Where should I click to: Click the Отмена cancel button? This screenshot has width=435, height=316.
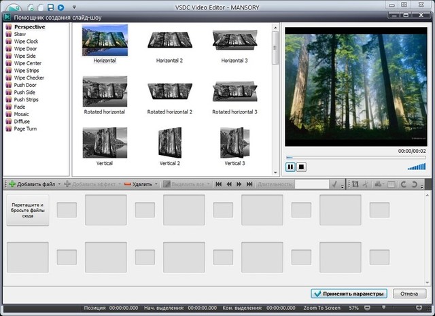[x=408, y=294]
